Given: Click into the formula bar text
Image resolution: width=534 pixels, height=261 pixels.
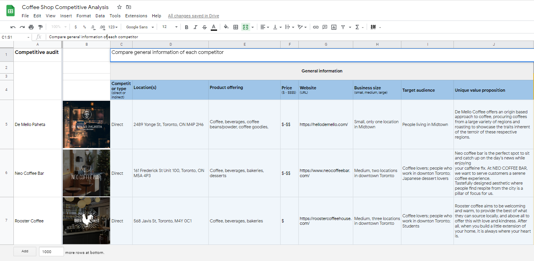Looking at the screenshot, I should (x=94, y=37).
